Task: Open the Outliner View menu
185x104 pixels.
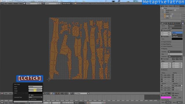Action: point(166,6)
